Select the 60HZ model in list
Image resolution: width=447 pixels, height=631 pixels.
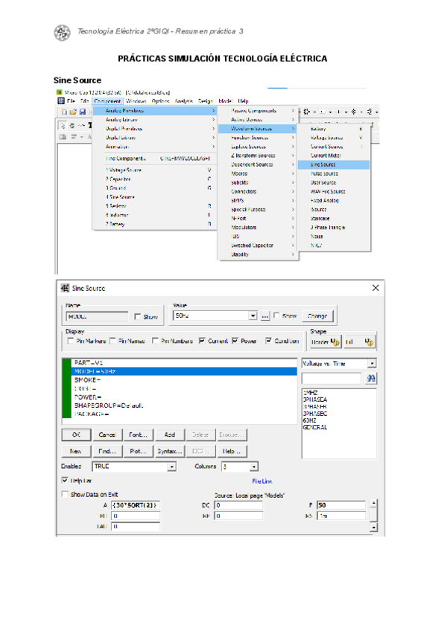click(310, 420)
